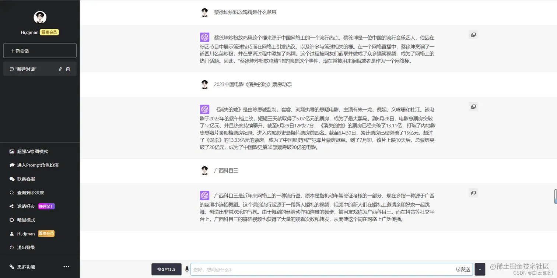Viewport: 557px width, 278px height.
Task: Delete the 新建对话 conversation via trash icon
Action: point(69,69)
